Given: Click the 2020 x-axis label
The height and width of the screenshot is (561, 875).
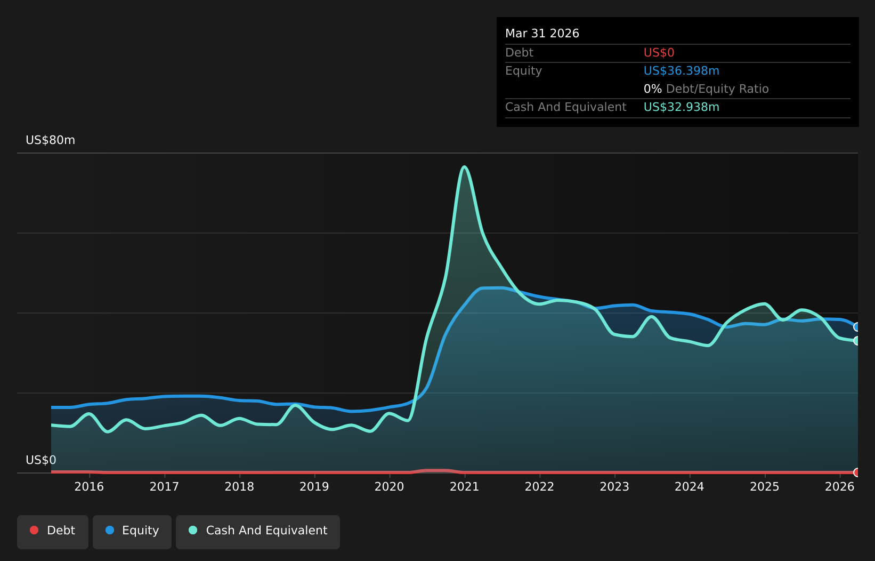Looking at the screenshot, I should pos(390,486).
